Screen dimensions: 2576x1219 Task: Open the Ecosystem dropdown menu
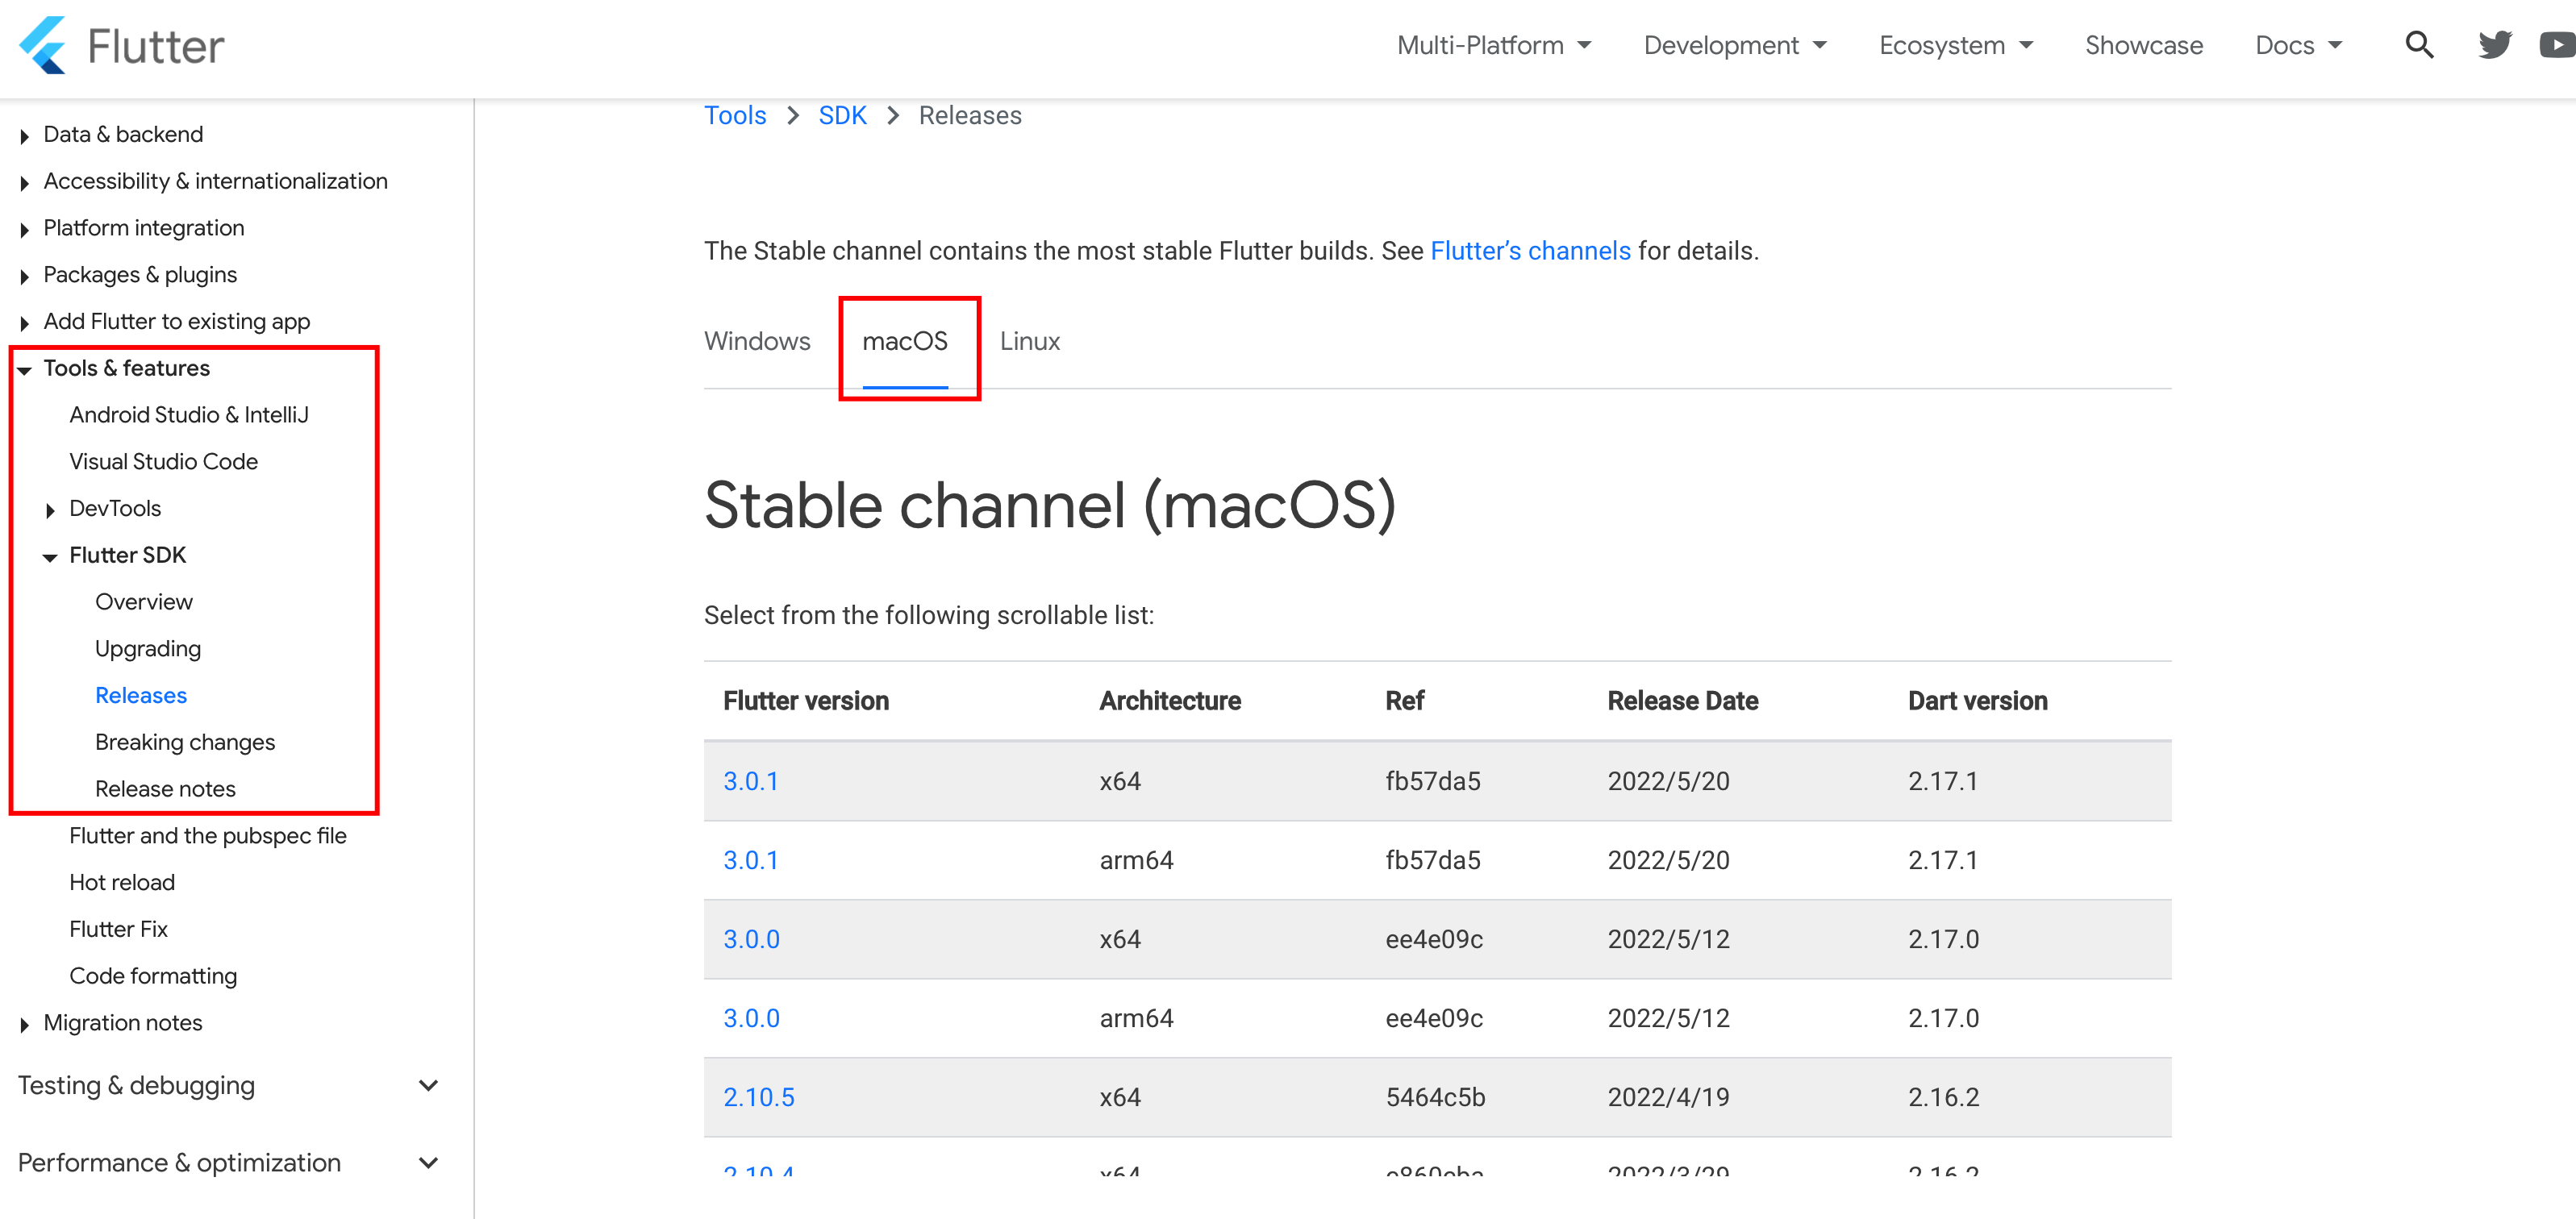pos(1956,45)
